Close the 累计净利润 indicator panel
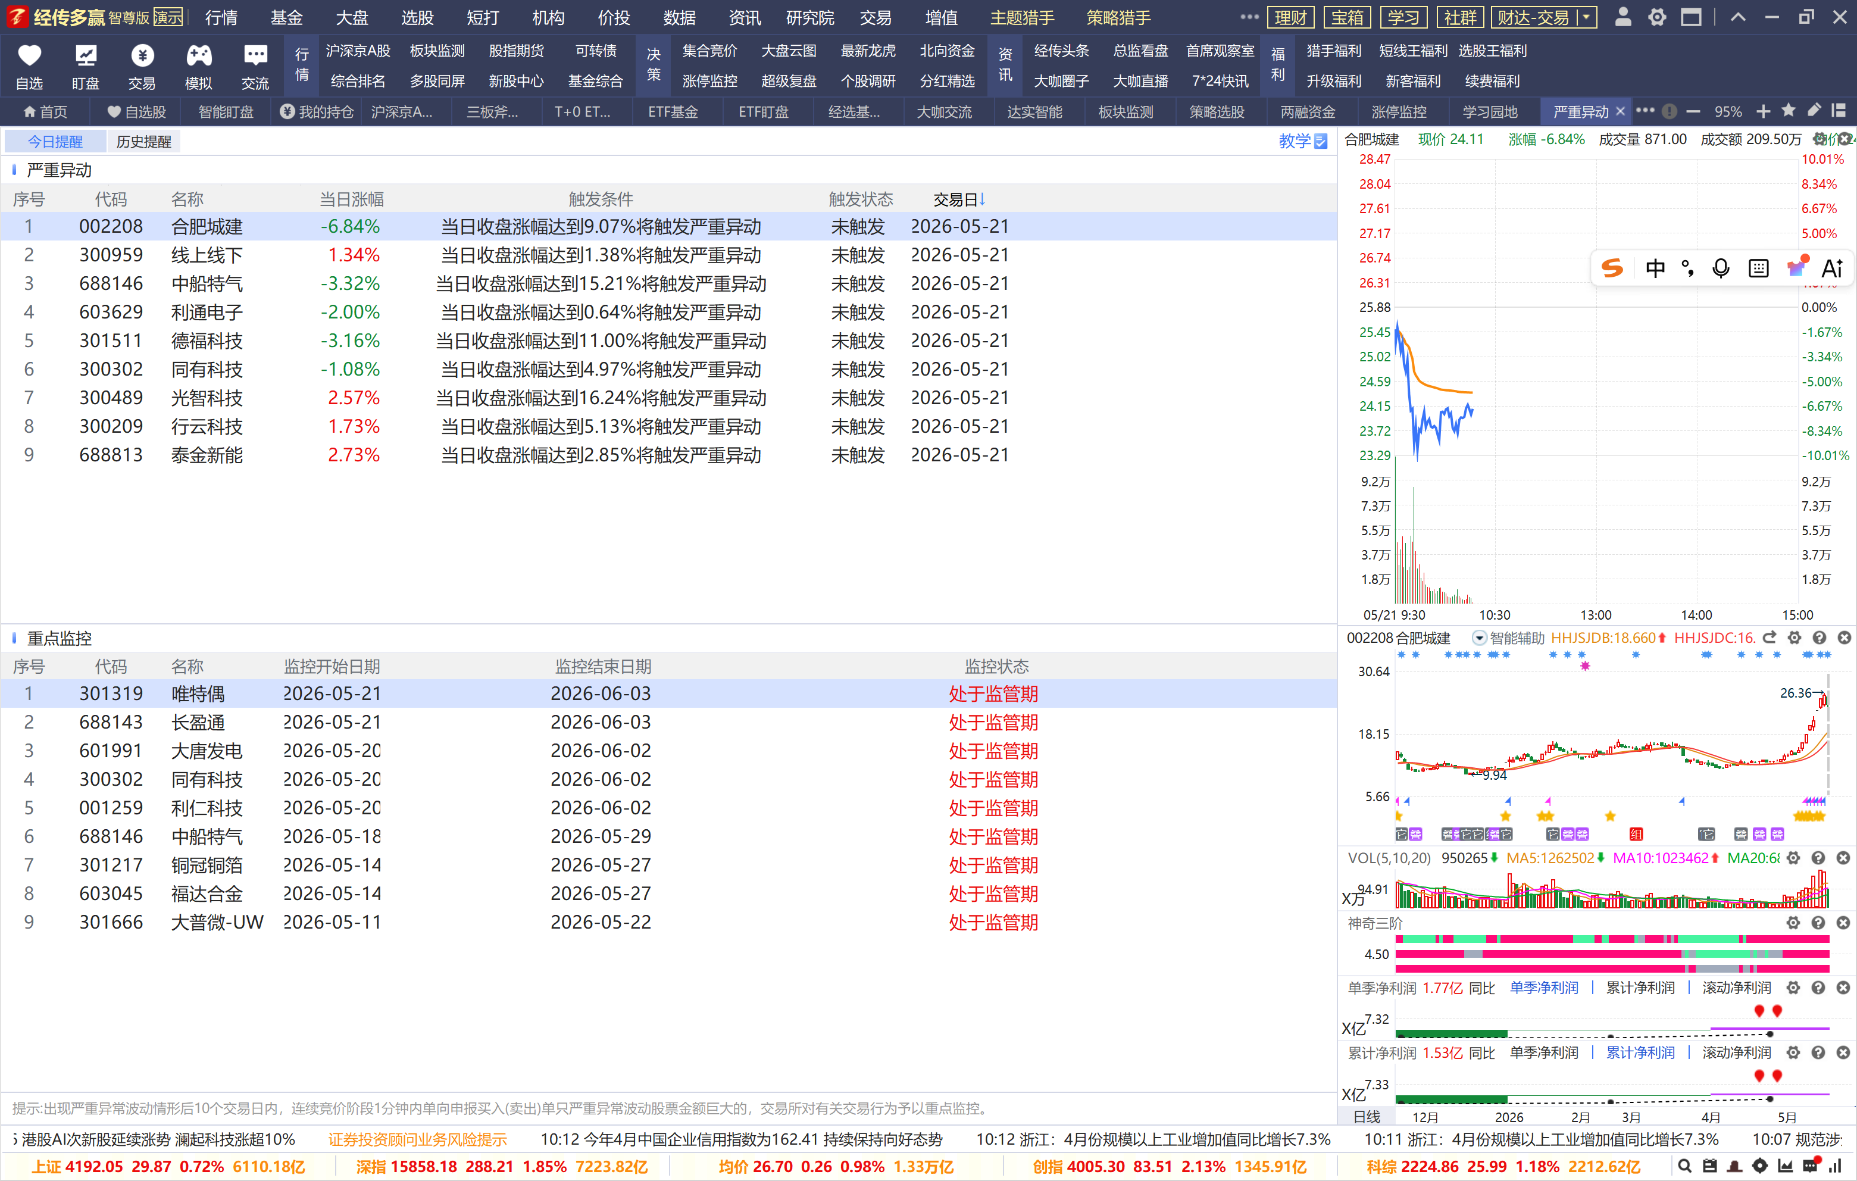Viewport: 1857px width, 1181px height. pyautogui.click(x=1843, y=1052)
